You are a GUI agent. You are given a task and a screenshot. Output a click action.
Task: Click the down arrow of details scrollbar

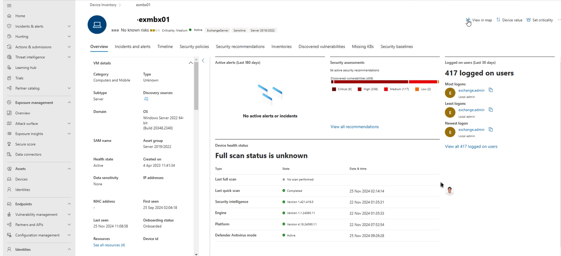point(196,254)
